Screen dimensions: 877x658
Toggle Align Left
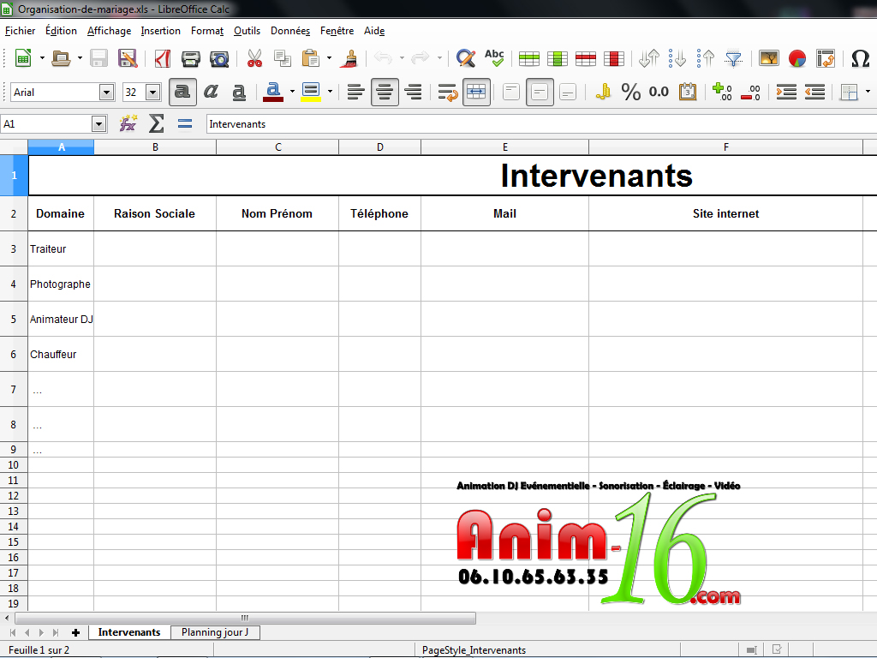[355, 92]
